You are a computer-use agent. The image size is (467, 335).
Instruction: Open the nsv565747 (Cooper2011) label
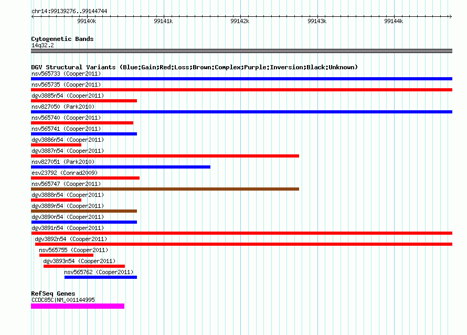tap(66, 184)
